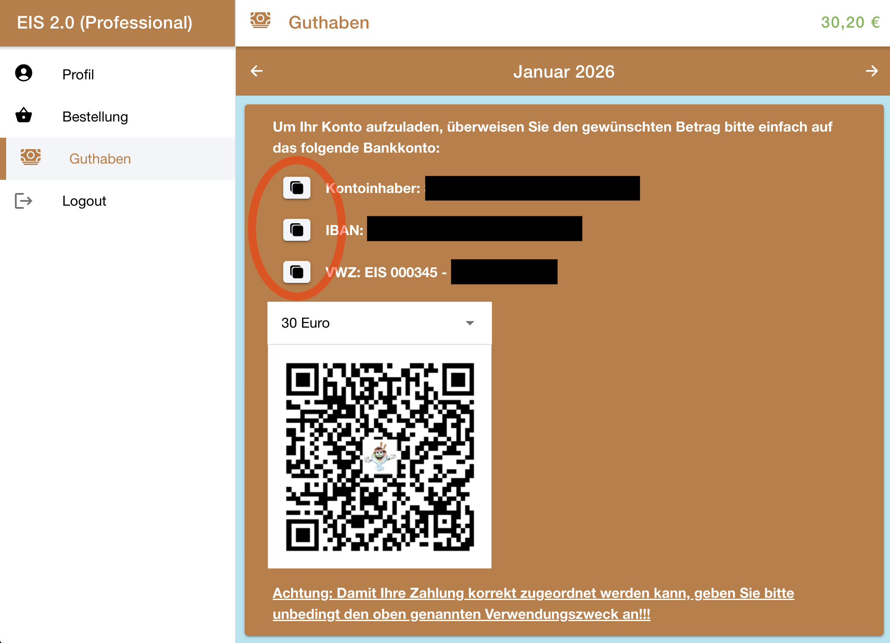Copy the Kontoinhaber account holder name
The width and height of the screenshot is (890, 643).
click(x=297, y=188)
